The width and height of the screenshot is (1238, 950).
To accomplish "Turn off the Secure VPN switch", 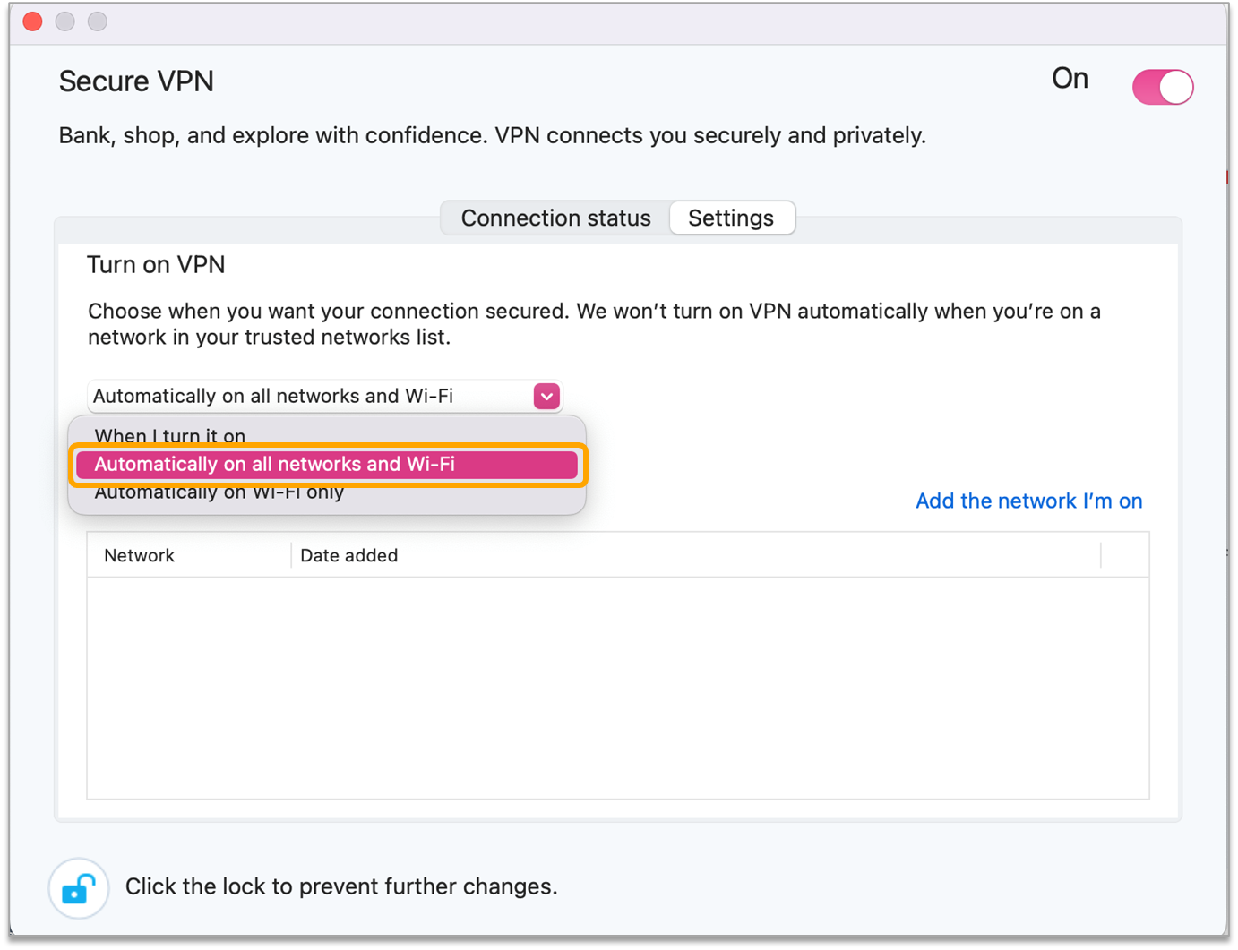I will [x=1163, y=88].
